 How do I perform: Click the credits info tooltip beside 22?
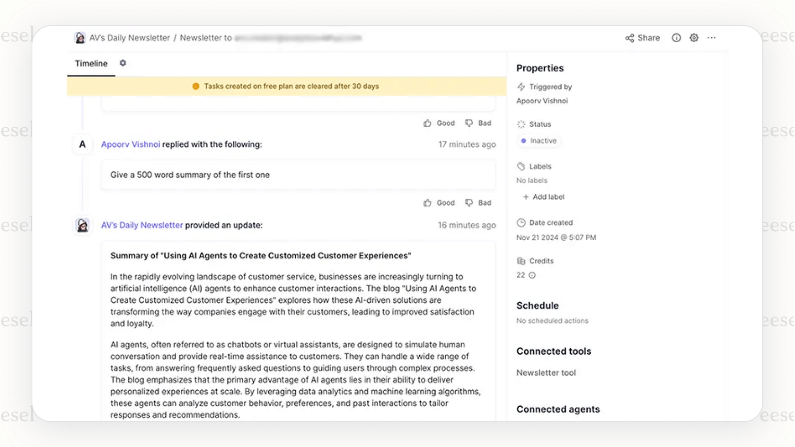coord(532,275)
